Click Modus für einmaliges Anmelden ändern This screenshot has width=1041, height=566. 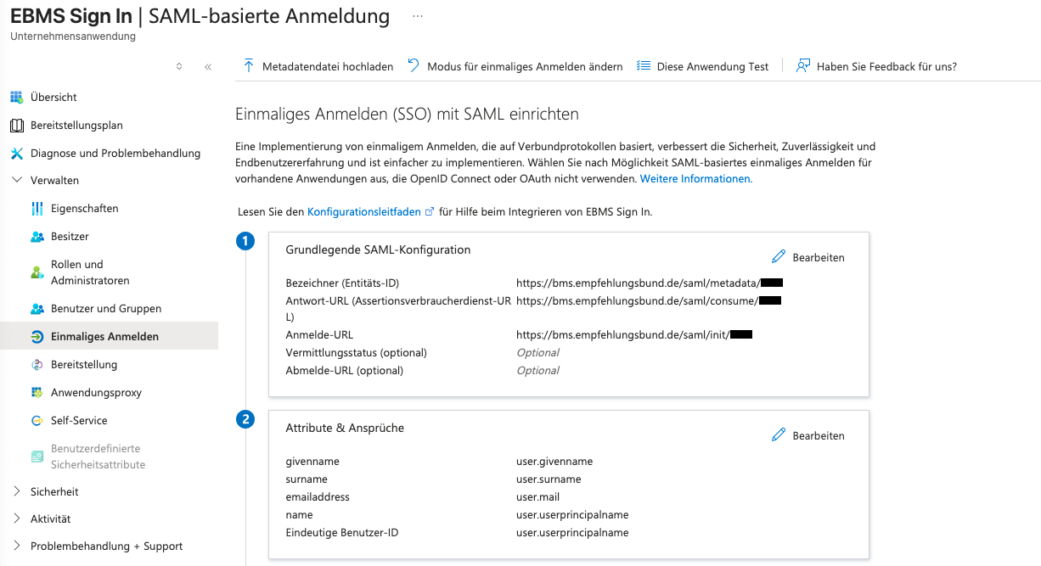click(x=515, y=66)
